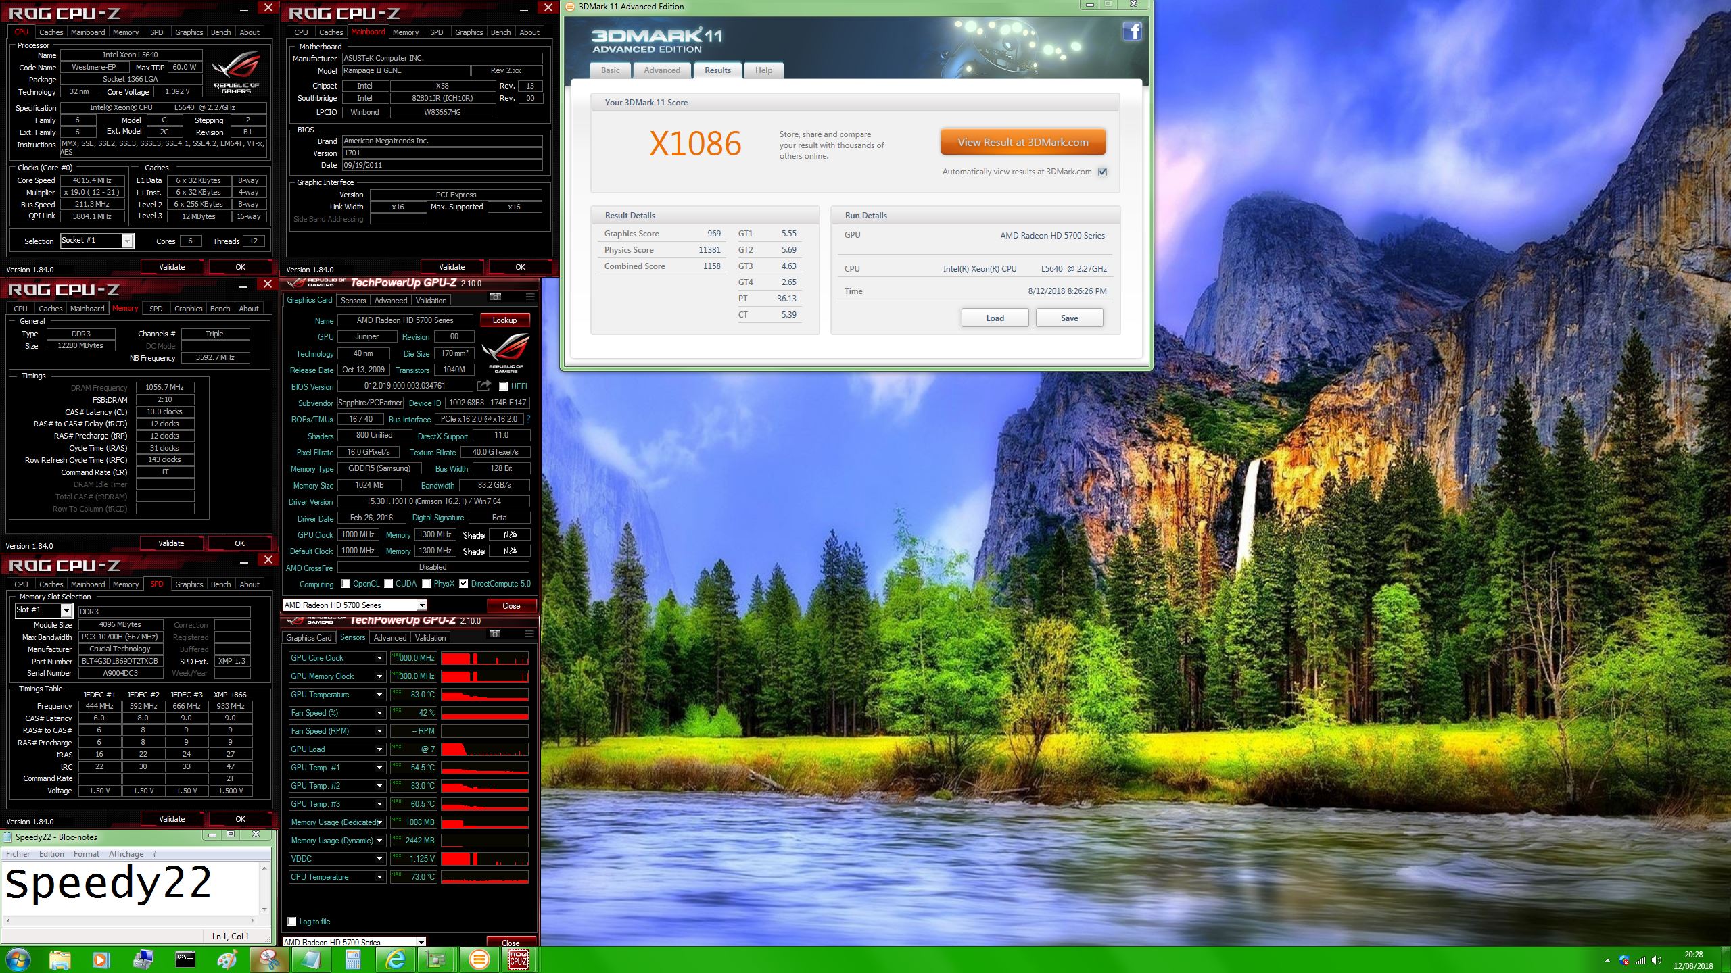This screenshot has width=1731, height=973.
Task: Open GPU-Z Sensors window hamburger menu
Action: 530,634
